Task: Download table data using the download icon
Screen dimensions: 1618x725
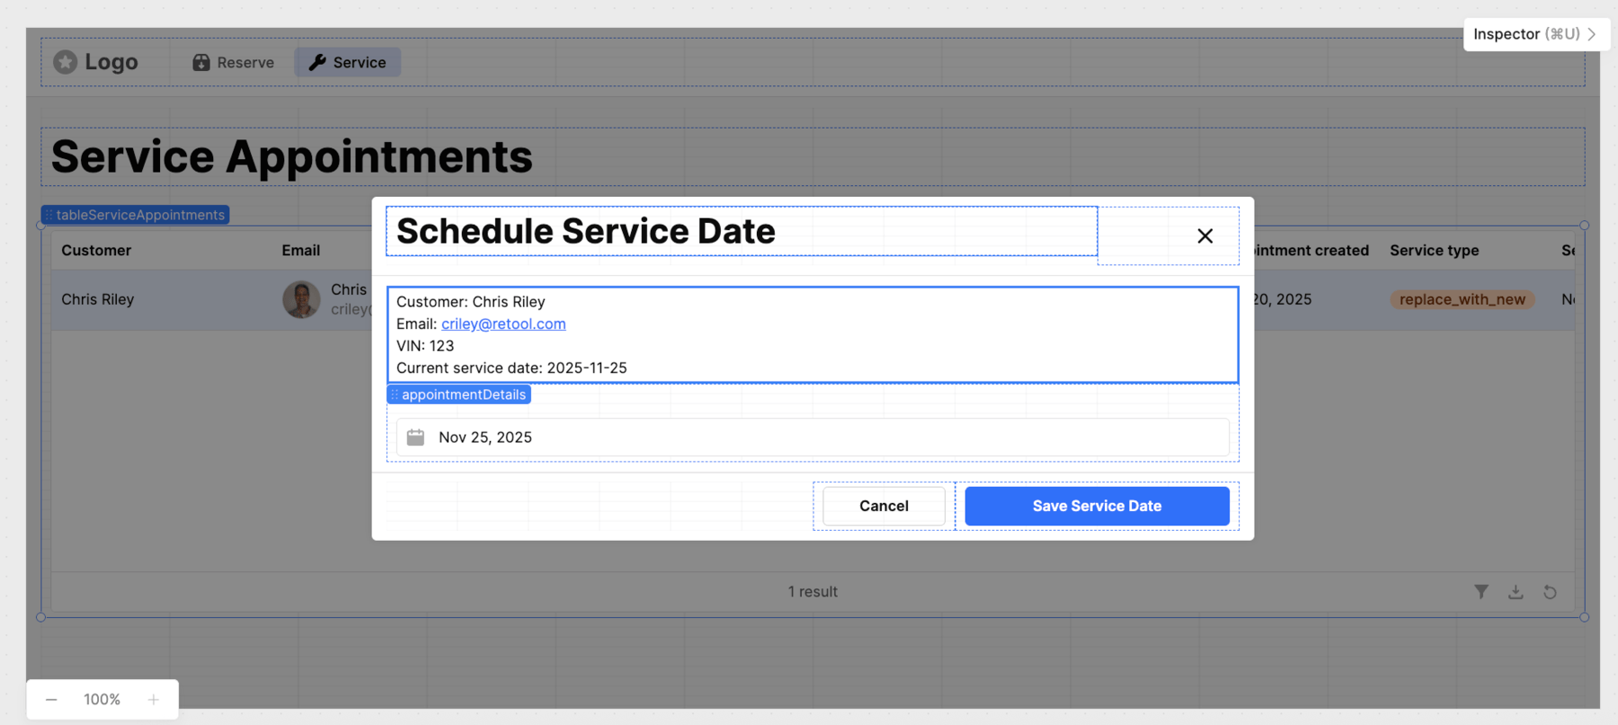Action: [1516, 591]
